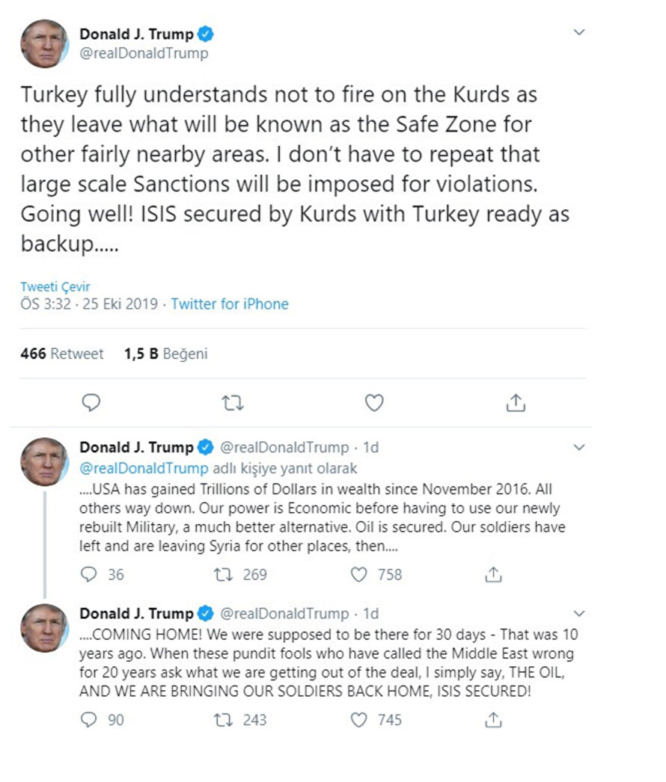Reply to the tweet with 36 replies
The width and height of the screenshot is (666, 782).
(89, 574)
